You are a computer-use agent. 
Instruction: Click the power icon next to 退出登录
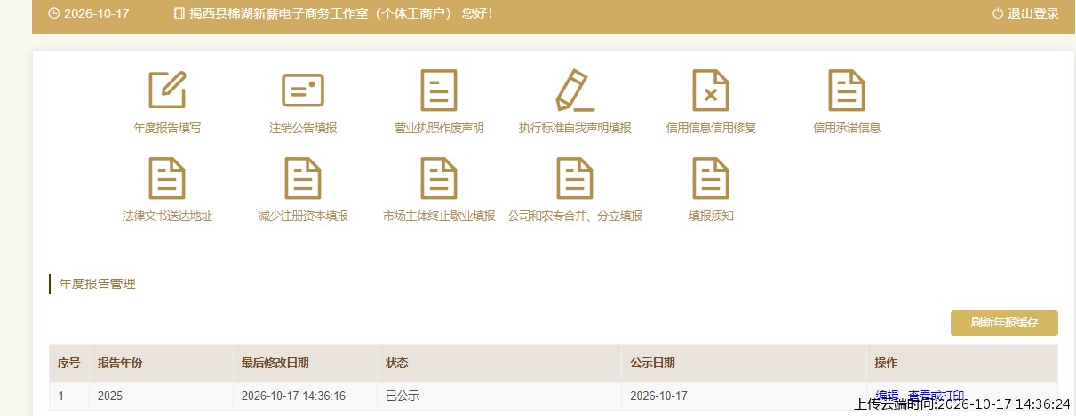(997, 13)
